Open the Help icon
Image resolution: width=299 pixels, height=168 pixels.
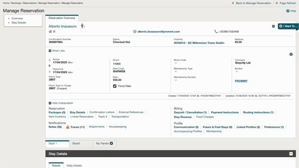(288, 11)
